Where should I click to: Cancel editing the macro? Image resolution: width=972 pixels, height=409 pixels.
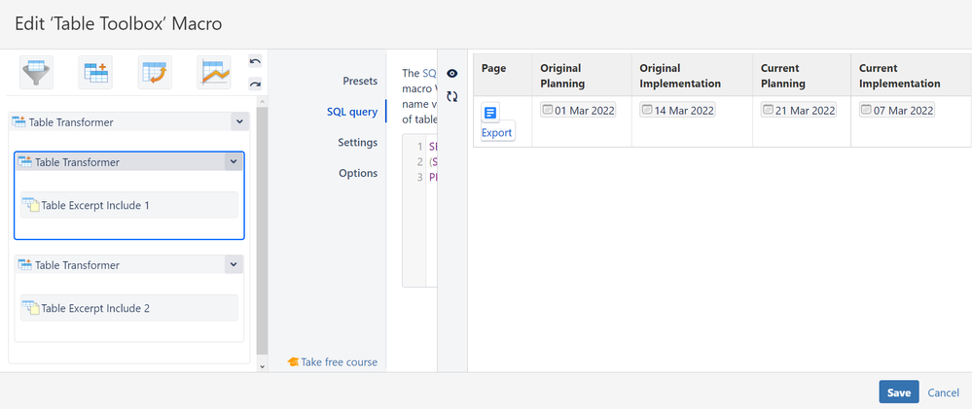coord(944,392)
